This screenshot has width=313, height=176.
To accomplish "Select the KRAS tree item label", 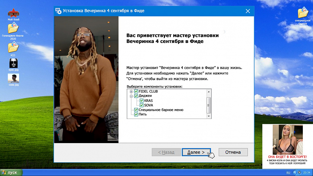I will click(x=148, y=101).
